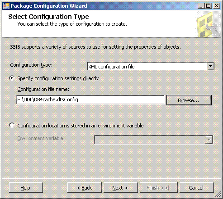The height and width of the screenshot is (199, 223).
Task: Click the Package Configuration Wizard title bar icon
Action: [x=6, y=6]
